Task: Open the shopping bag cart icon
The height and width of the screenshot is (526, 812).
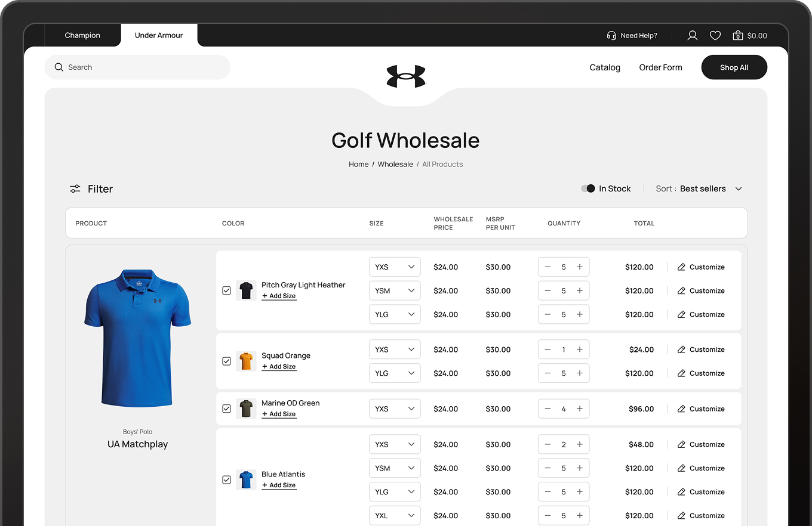Action: pyautogui.click(x=738, y=36)
